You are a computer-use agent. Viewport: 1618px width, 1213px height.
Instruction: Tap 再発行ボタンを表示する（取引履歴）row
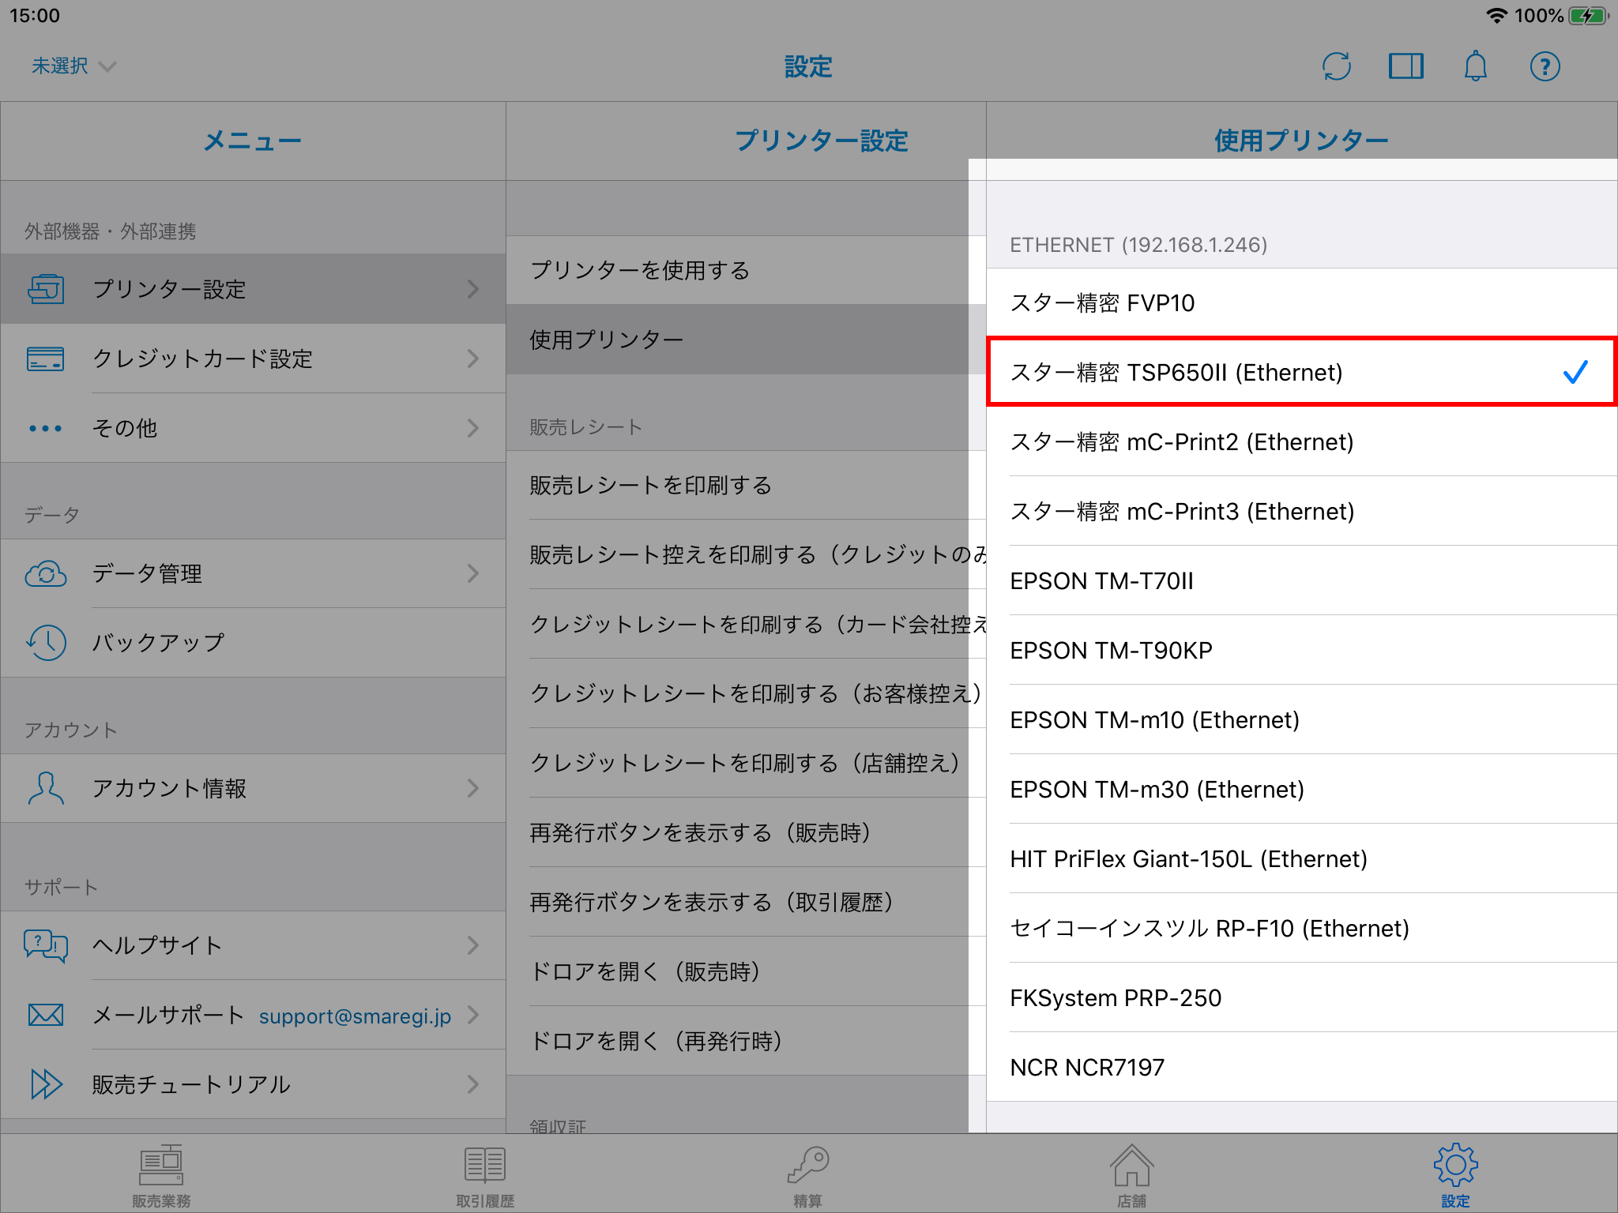(x=746, y=902)
